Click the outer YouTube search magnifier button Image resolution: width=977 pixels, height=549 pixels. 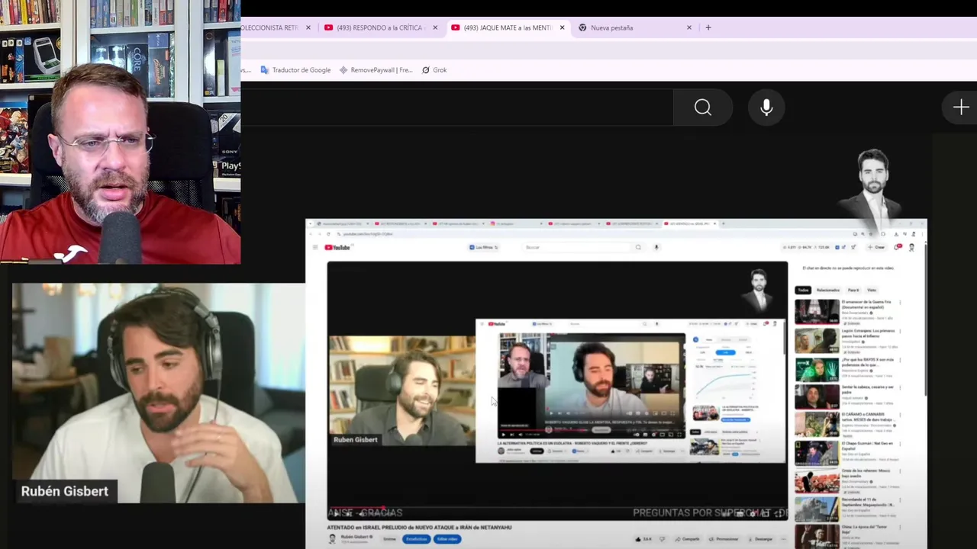pyautogui.click(x=703, y=108)
